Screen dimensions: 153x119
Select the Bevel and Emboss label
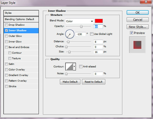[x=19, y=47]
